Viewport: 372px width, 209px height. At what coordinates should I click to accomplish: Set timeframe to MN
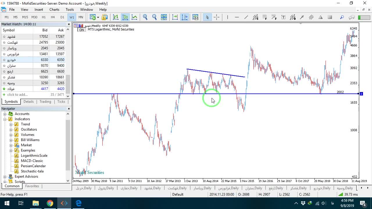coord(81,17)
